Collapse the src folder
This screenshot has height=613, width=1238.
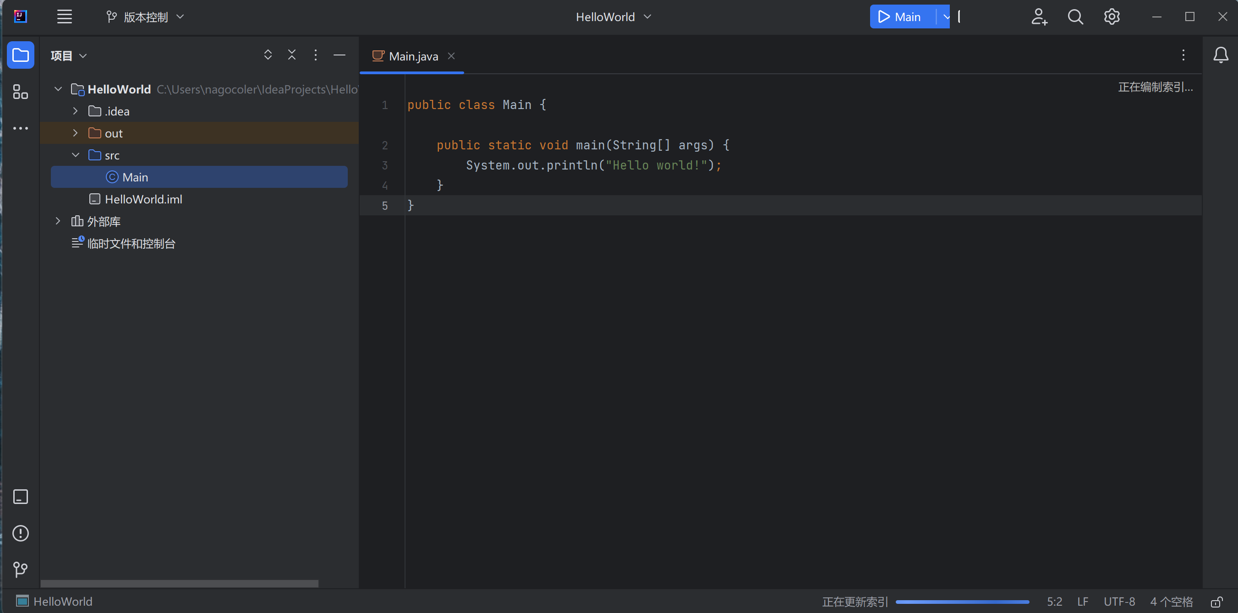click(75, 155)
